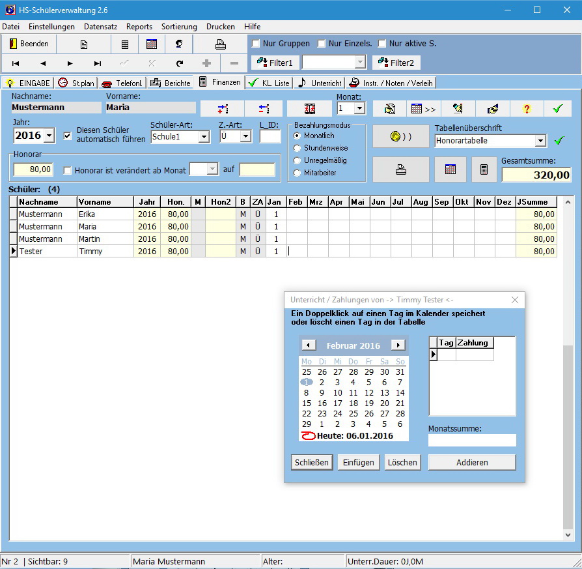Click the head profile icon in the toolbar

(179, 44)
